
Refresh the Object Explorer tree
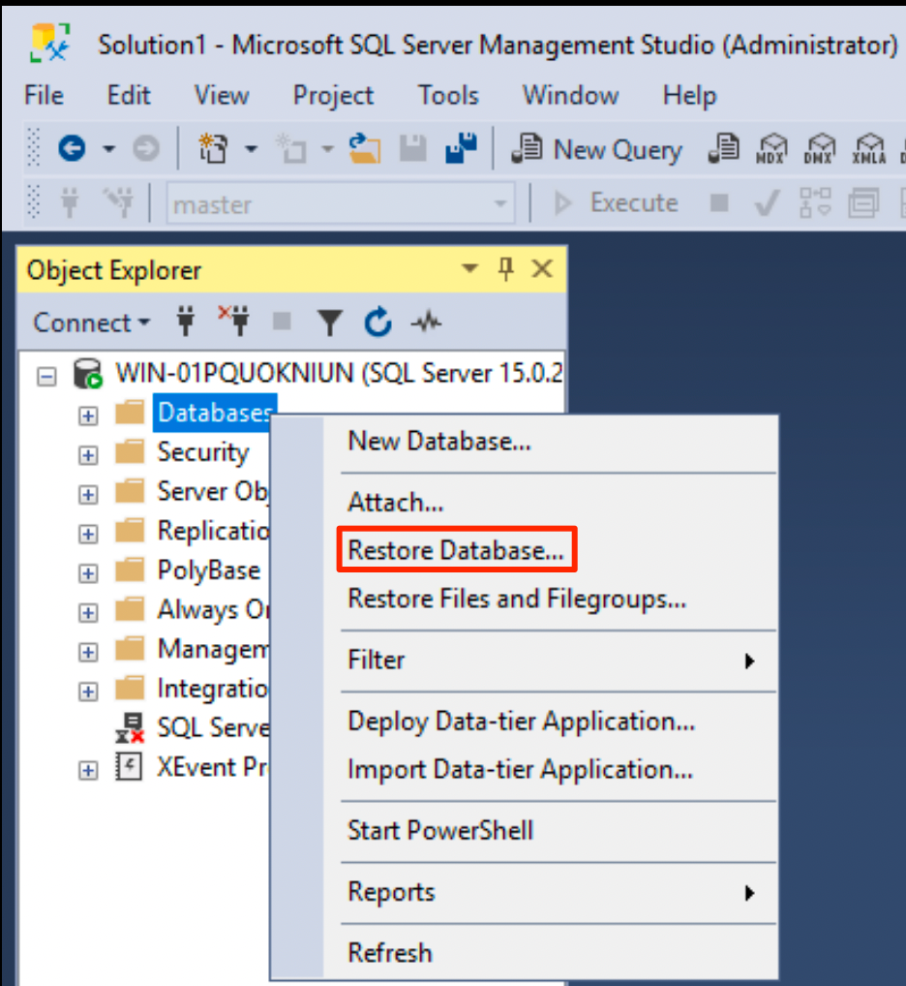click(x=378, y=322)
